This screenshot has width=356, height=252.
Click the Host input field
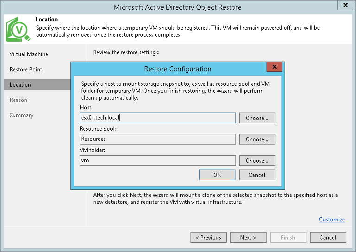point(158,118)
